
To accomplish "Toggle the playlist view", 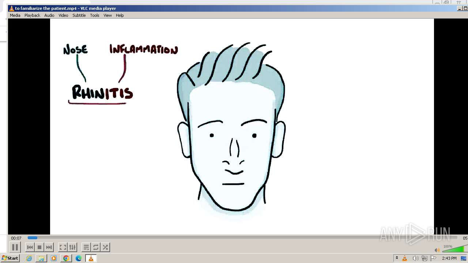I will tap(86, 247).
